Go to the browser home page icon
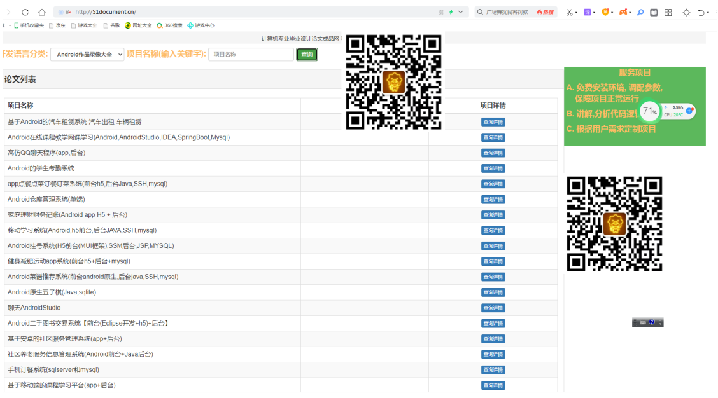 pos(41,12)
